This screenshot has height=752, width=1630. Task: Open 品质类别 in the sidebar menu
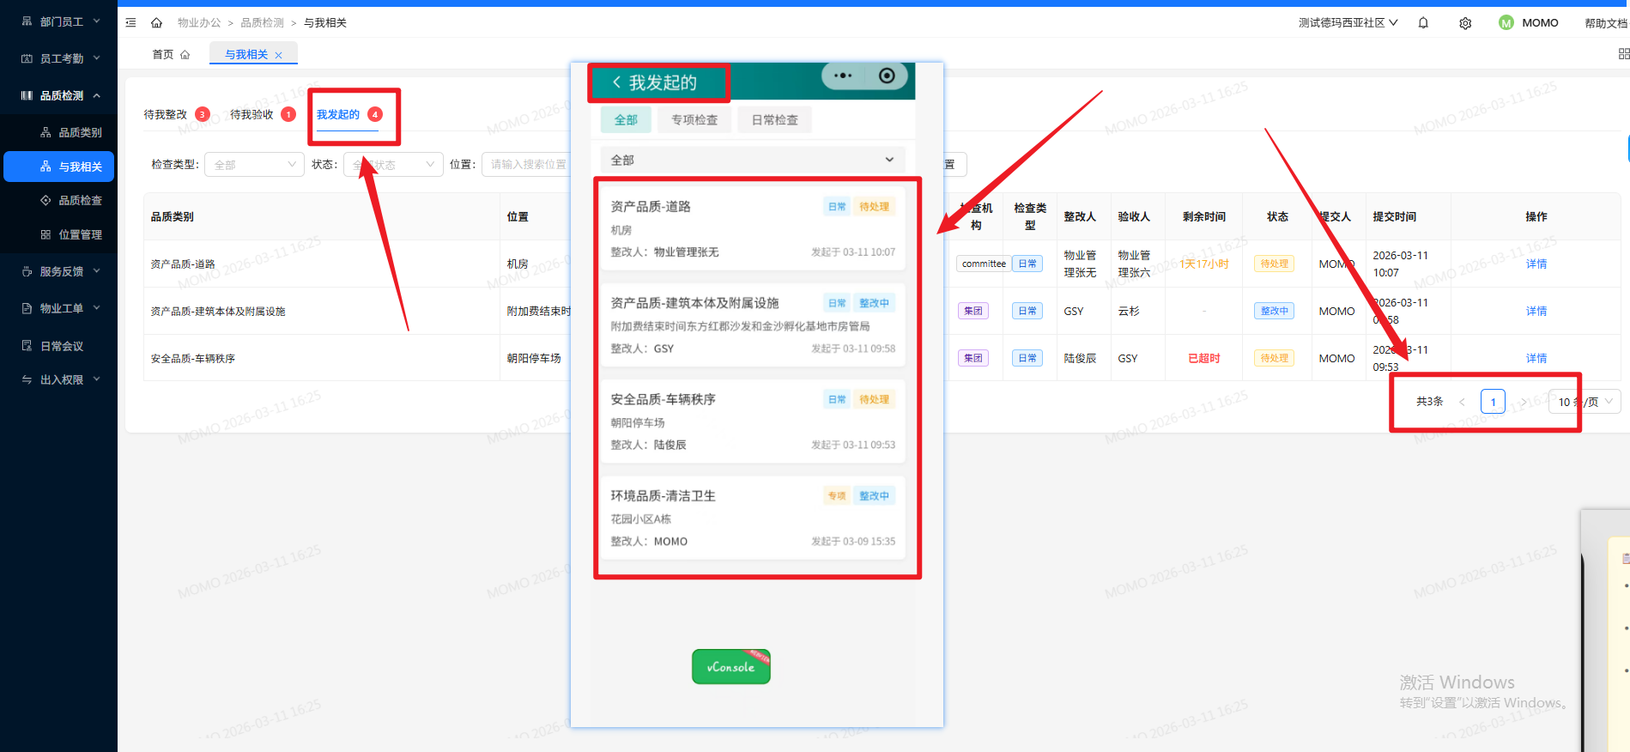(80, 132)
